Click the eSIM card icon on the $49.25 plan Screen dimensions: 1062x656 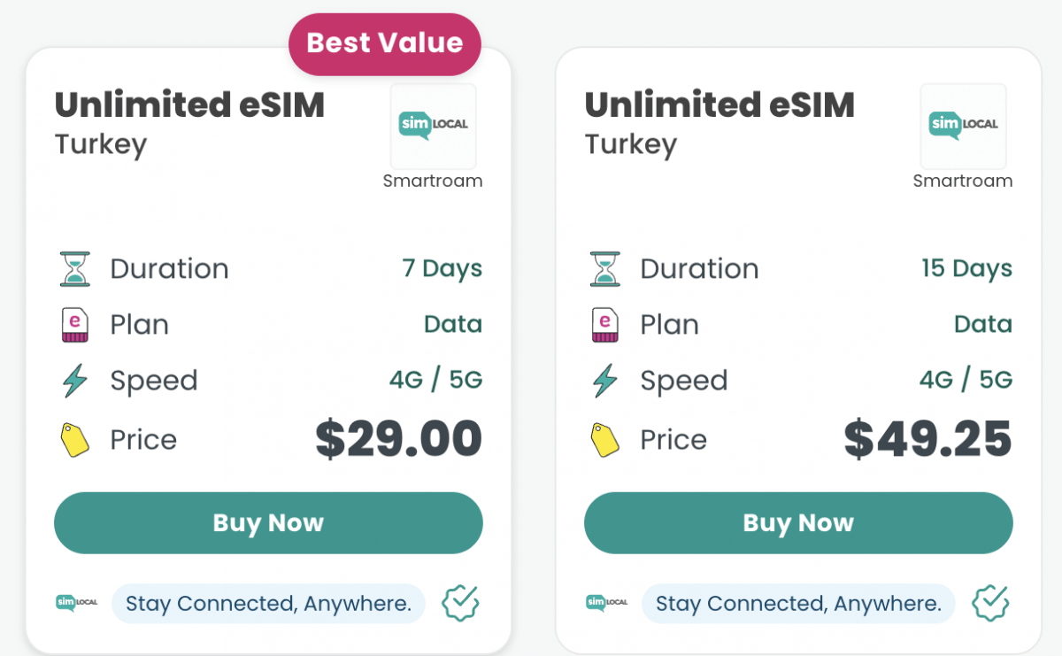click(605, 324)
